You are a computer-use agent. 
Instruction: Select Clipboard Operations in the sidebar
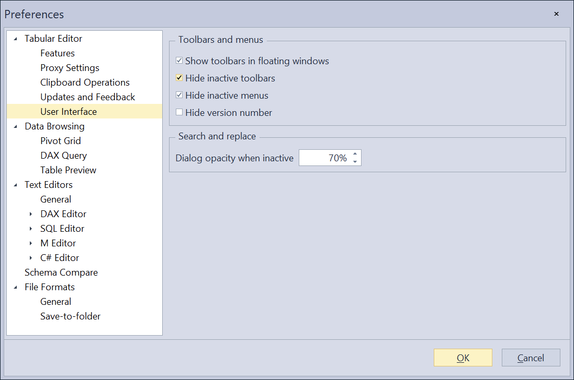click(85, 82)
